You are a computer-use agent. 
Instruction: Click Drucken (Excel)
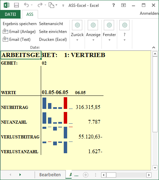53,40
